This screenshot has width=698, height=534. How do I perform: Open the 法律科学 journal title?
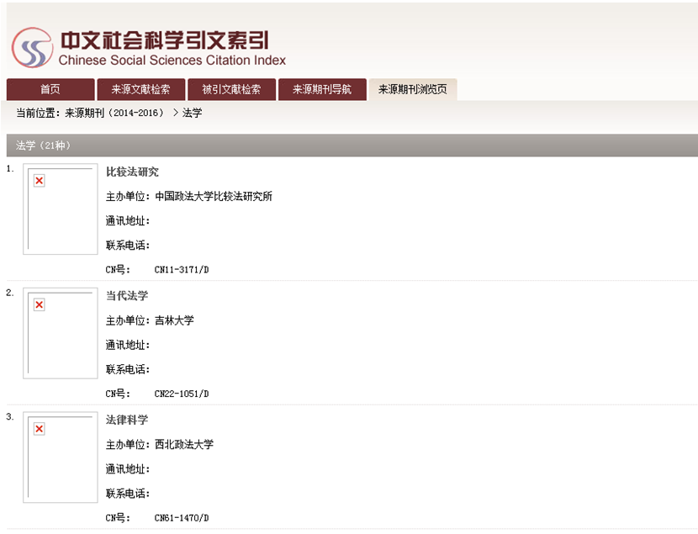click(x=127, y=420)
